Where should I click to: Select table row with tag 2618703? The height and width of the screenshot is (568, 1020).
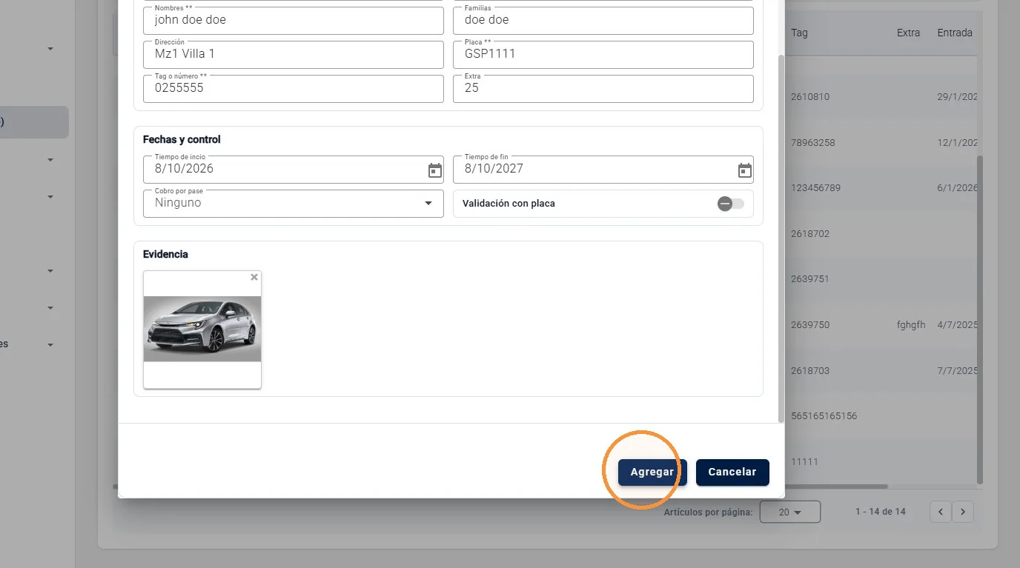(x=881, y=370)
